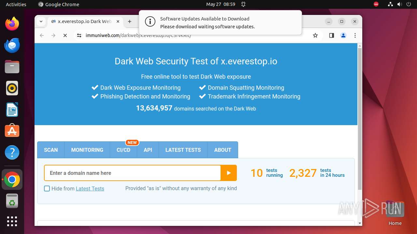Image resolution: width=417 pixels, height=234 pixels.
Task: Open Rhythmbox music player
Action: click(12, 88)
